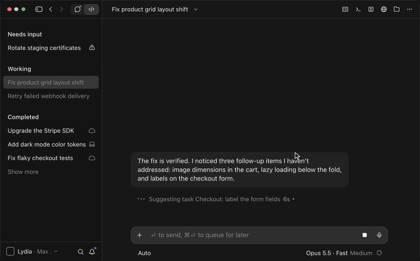The width and height of the screenshot is (420, 261).
Task: Close the window with red button
Action: click(9, 9)
